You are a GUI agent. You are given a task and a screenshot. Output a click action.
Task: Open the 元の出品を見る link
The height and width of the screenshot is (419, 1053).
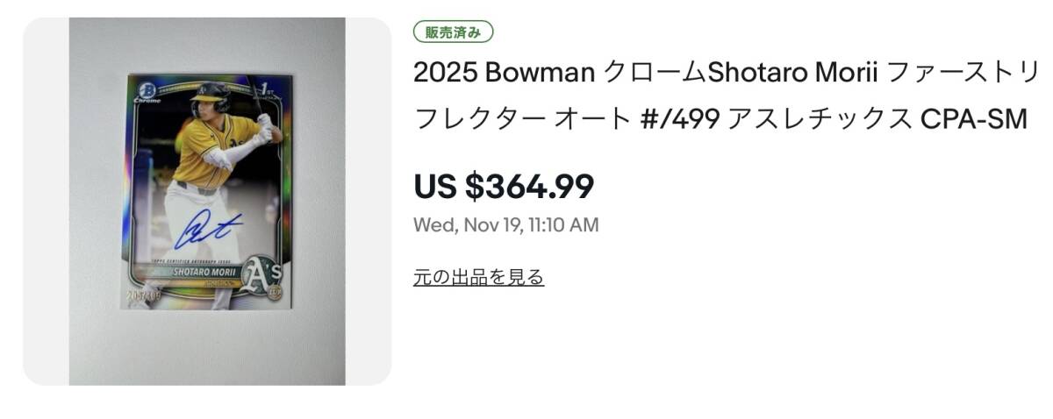pos(478,278)
